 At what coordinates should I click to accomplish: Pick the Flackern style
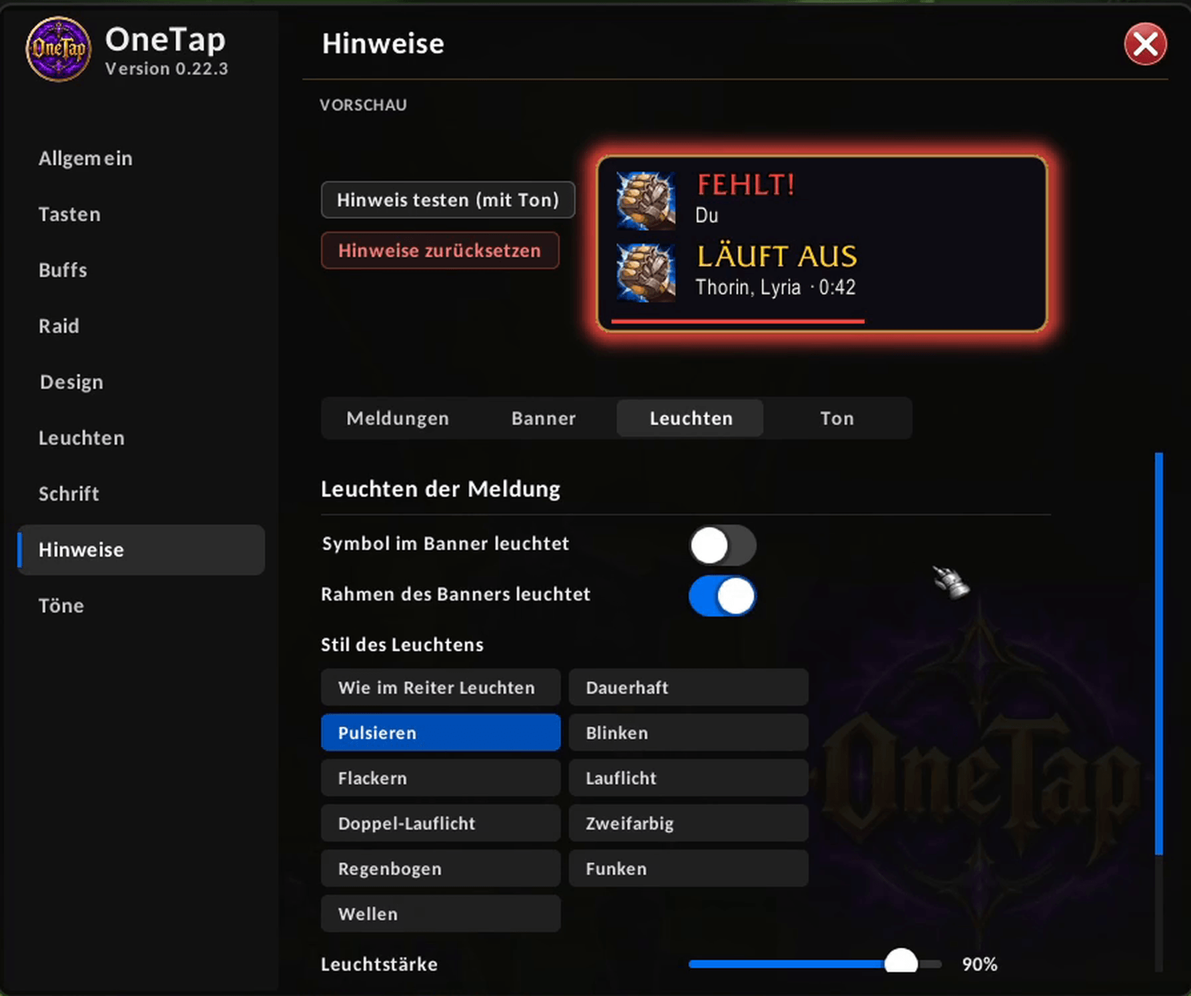[440, 778]
